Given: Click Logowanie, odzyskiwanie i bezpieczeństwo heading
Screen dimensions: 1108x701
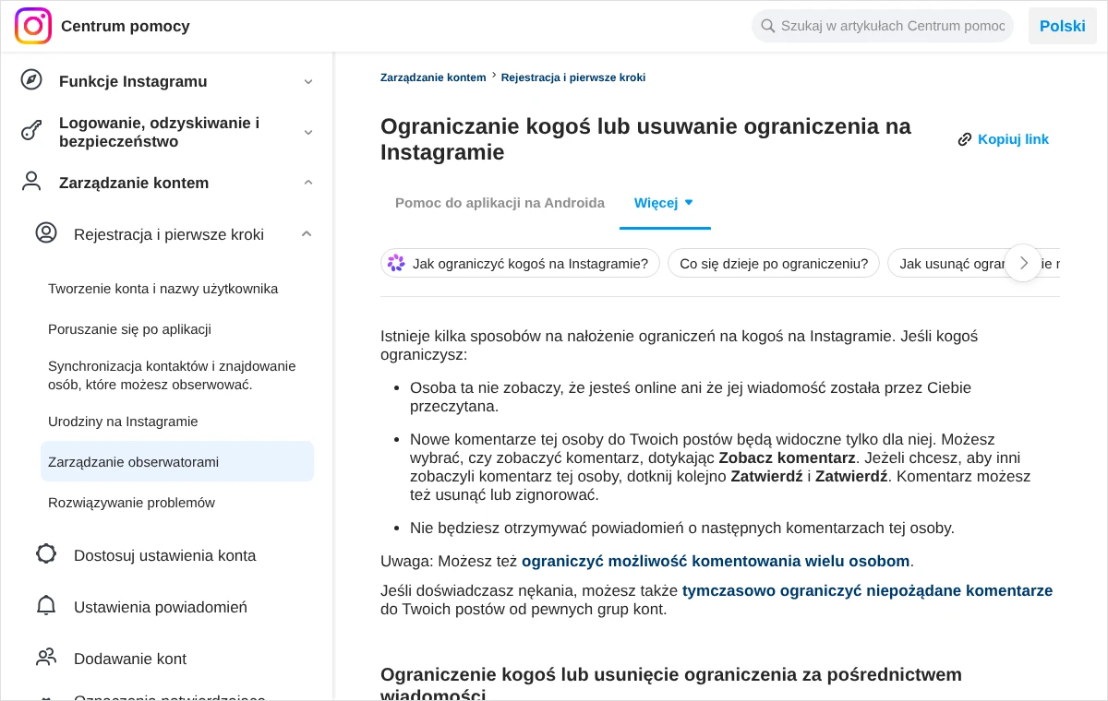Looking at the screenshot, I should pos(159,132).
